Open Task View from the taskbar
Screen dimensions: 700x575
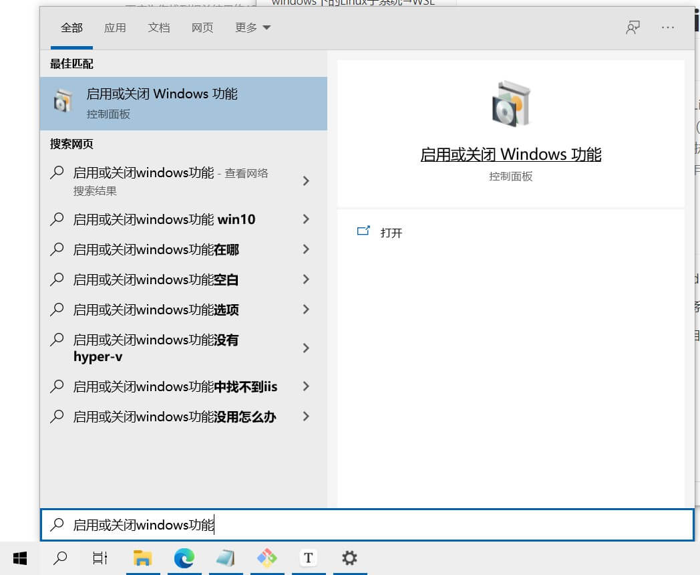coord(100,558)
